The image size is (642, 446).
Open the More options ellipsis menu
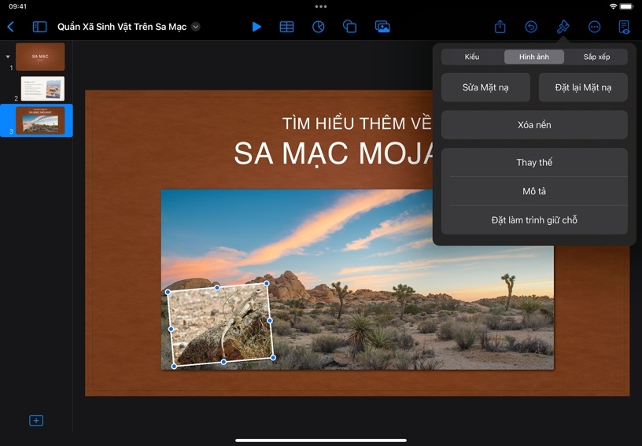(x=594, y=27)
